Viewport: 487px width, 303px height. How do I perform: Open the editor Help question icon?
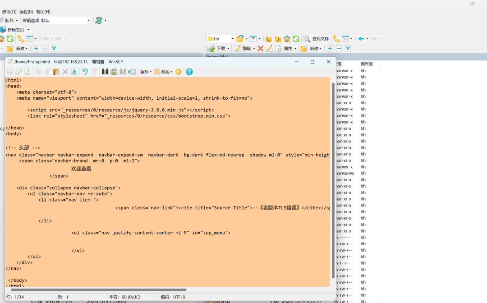tap(189, 72)
